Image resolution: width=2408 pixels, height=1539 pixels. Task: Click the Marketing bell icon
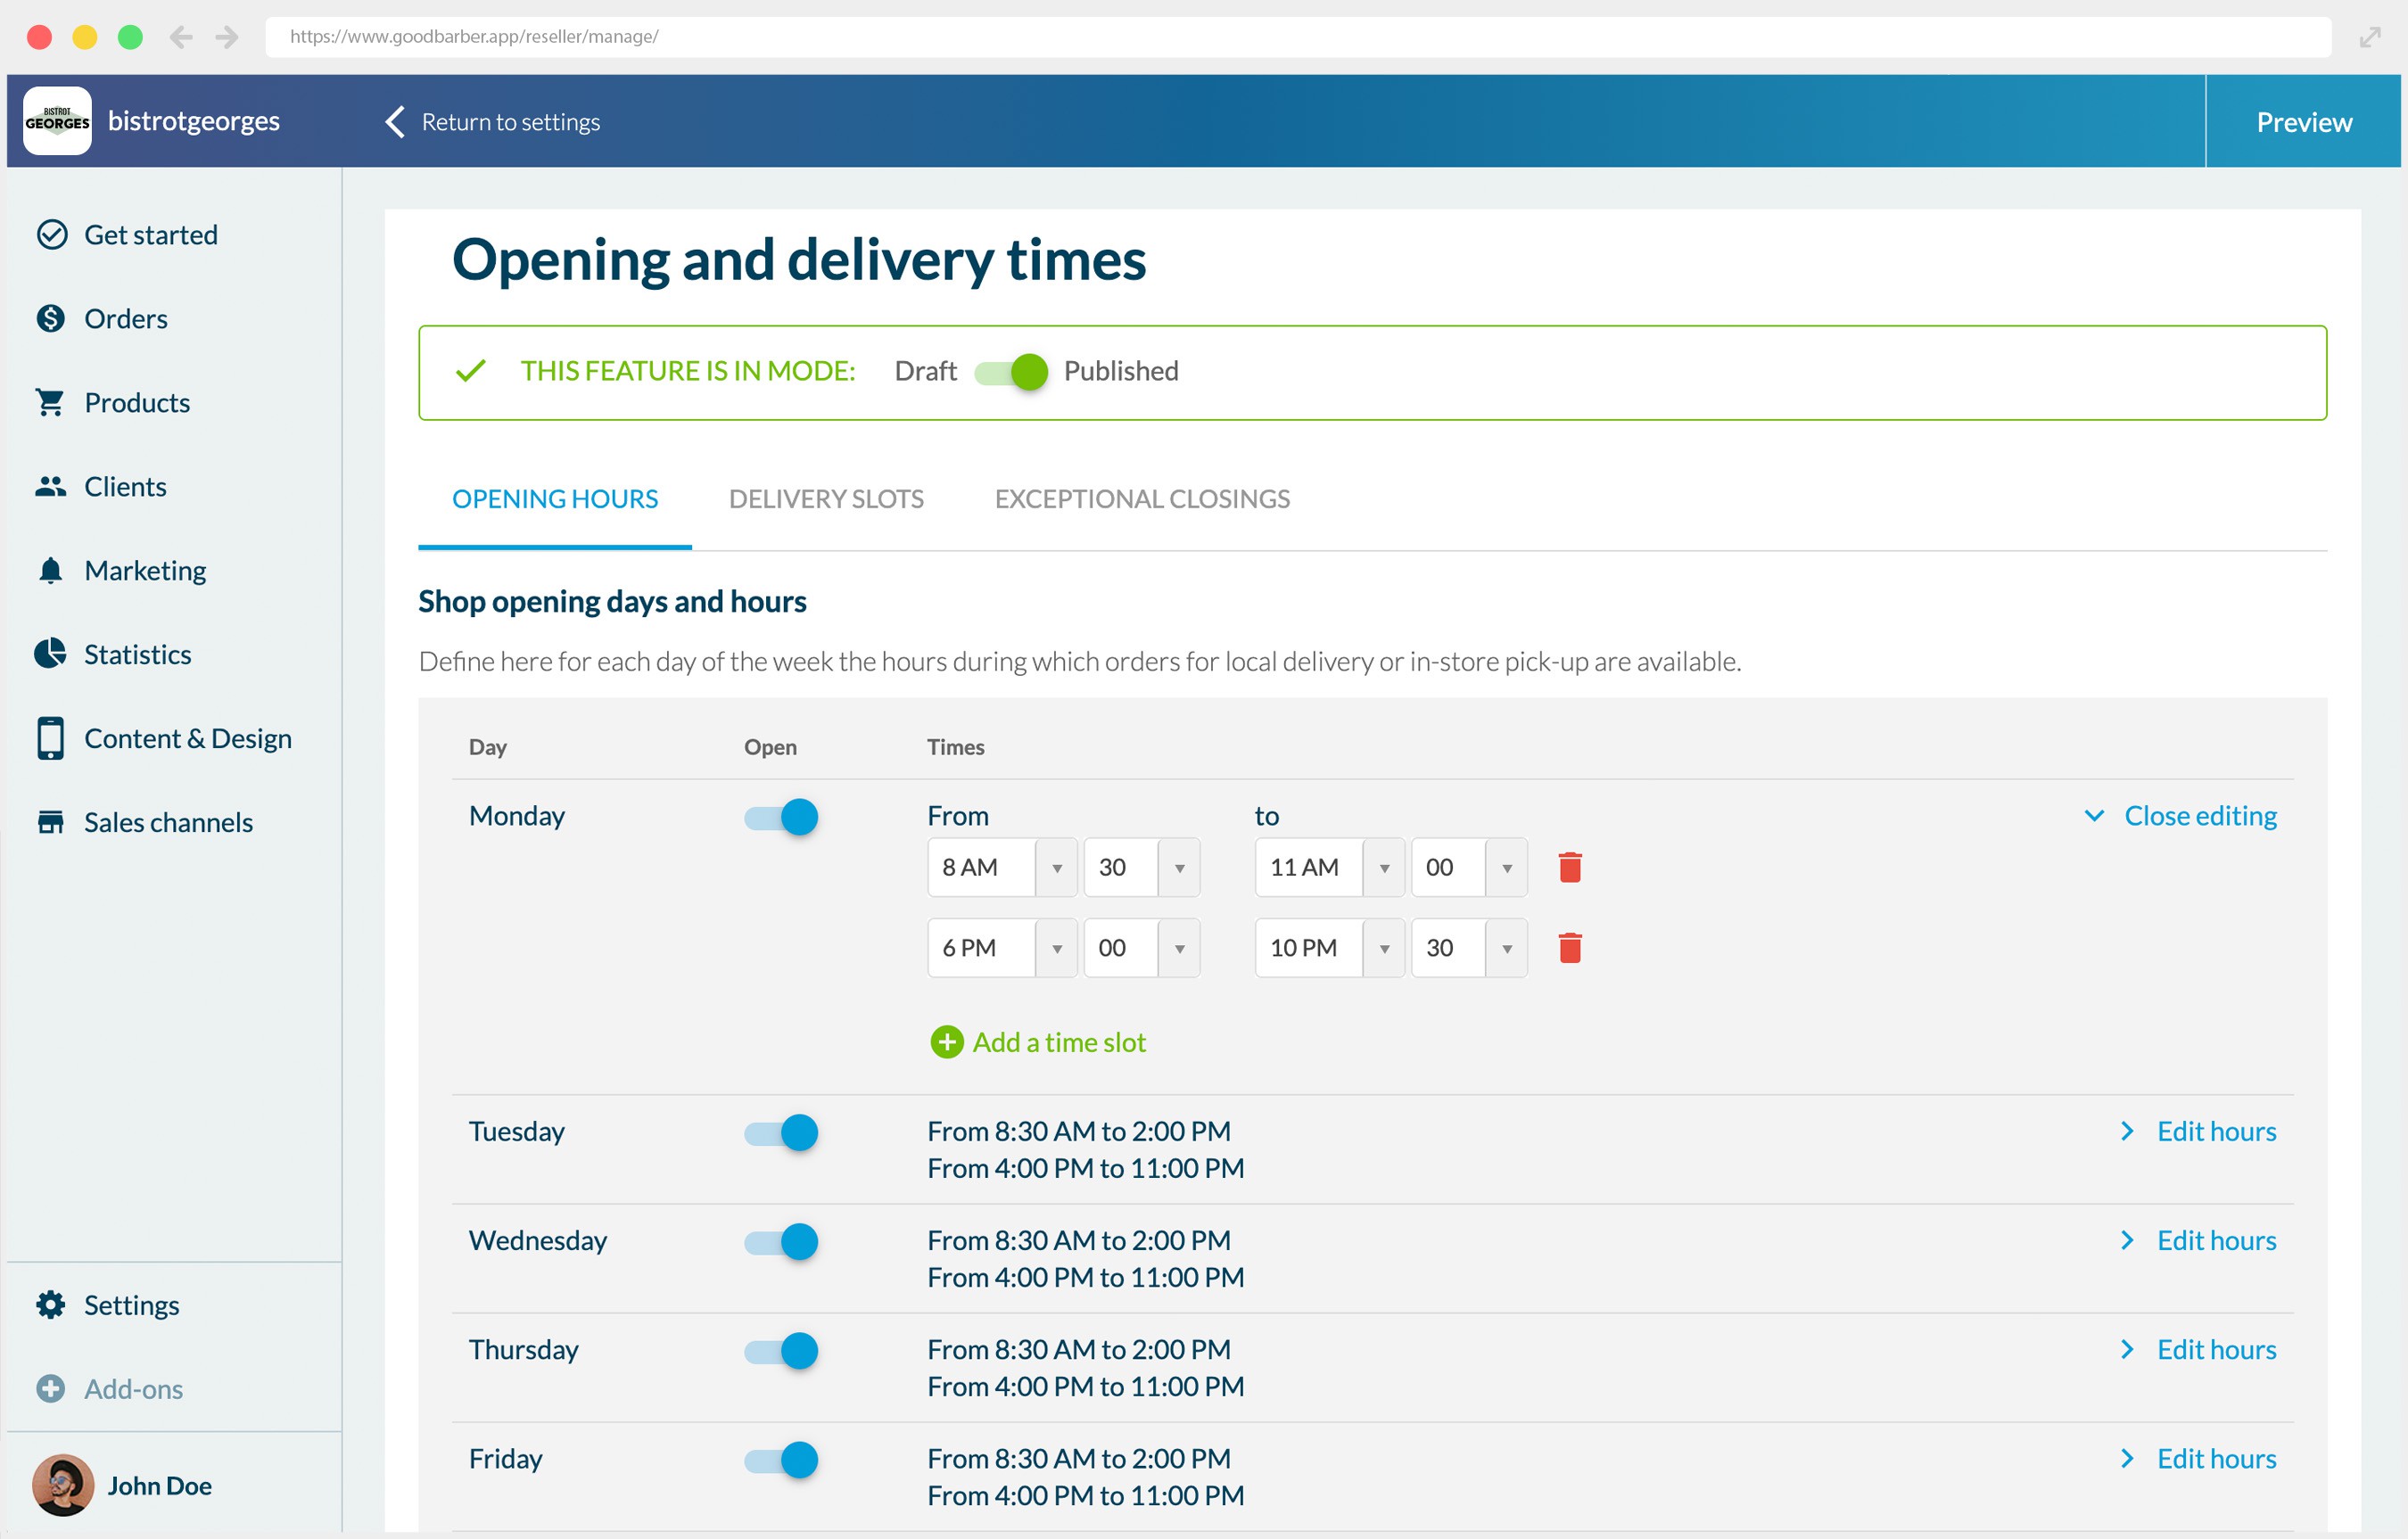coord(50,570)
